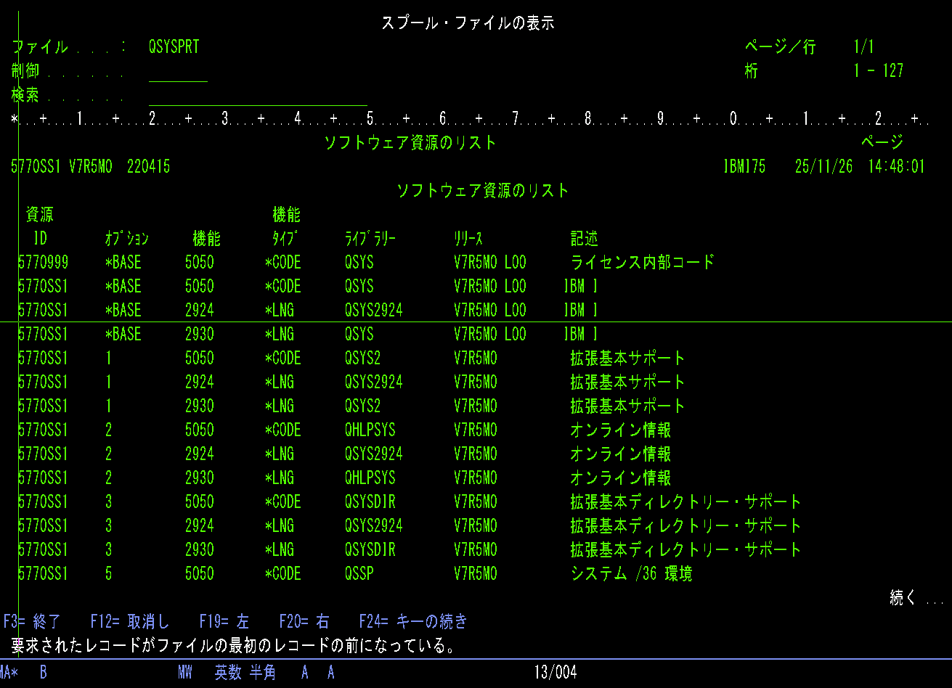
Task: Click *CODE in the 5770999 row
Action: point(283,263)
